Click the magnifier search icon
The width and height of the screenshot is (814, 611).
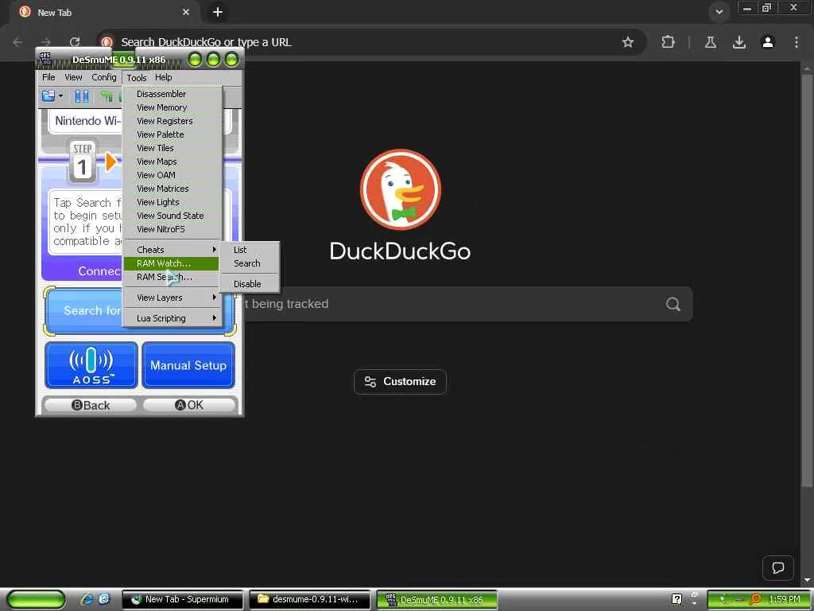(673, 304)
